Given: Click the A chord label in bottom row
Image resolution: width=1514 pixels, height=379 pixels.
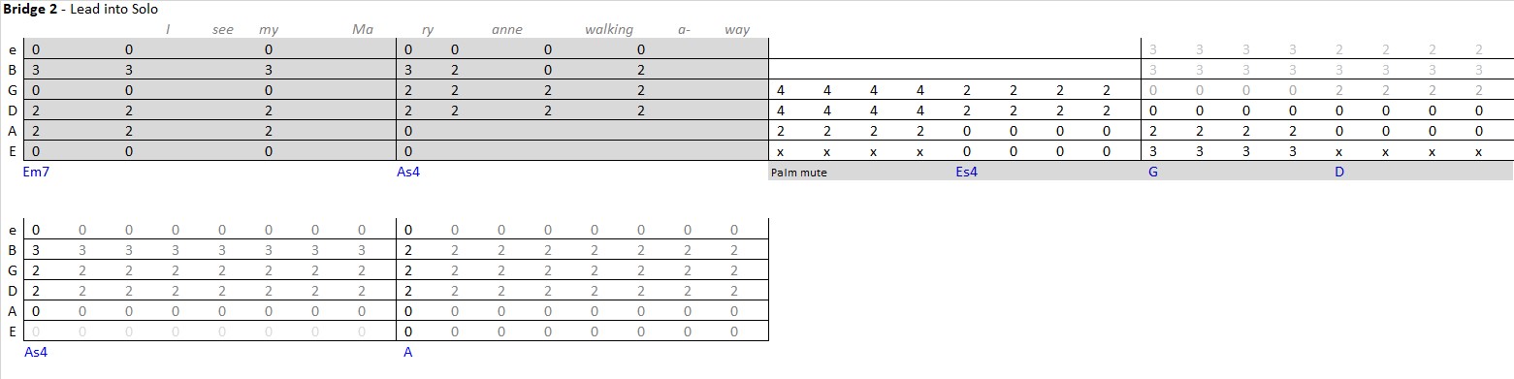Looking at the screenshot, I should coord(408,352).
